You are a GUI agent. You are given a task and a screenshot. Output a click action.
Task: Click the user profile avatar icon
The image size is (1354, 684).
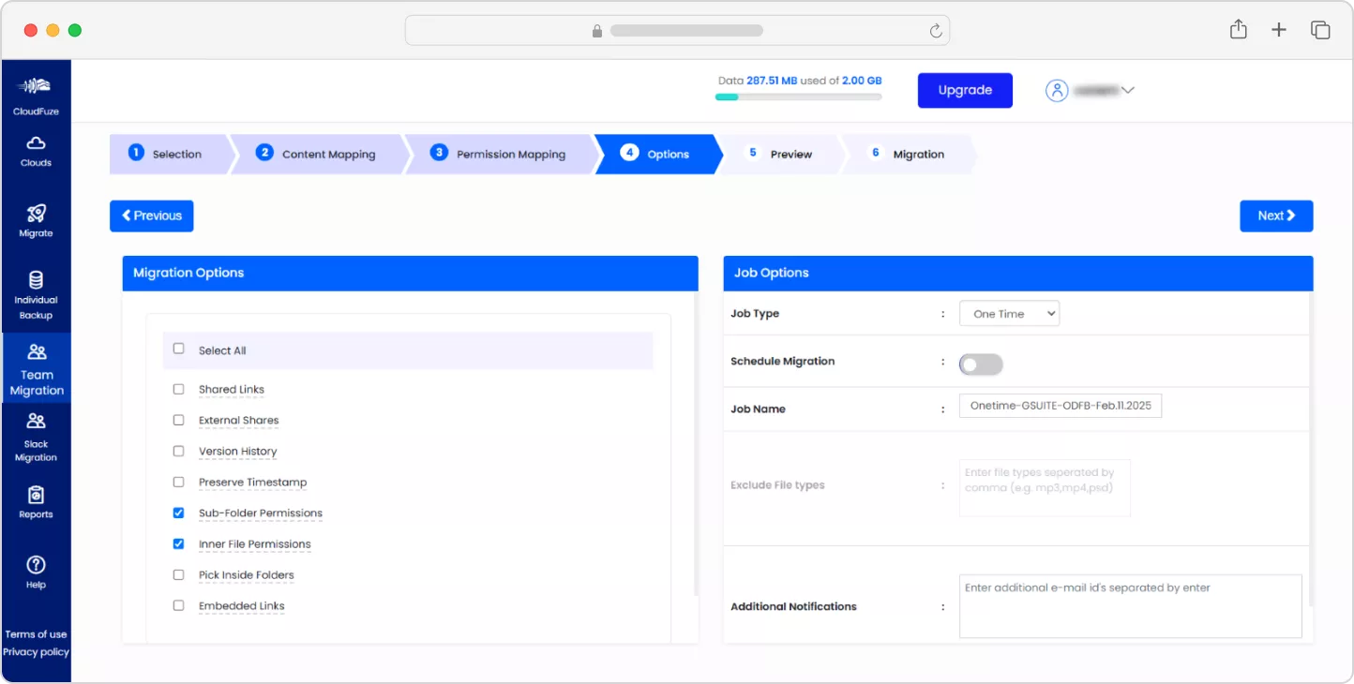pyautogui.click(x=1057, y=91)
